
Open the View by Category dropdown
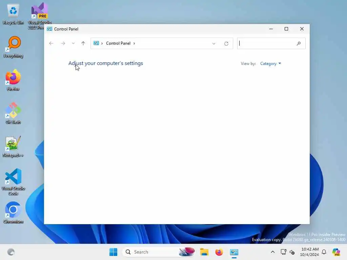click(x=270, y=64)
